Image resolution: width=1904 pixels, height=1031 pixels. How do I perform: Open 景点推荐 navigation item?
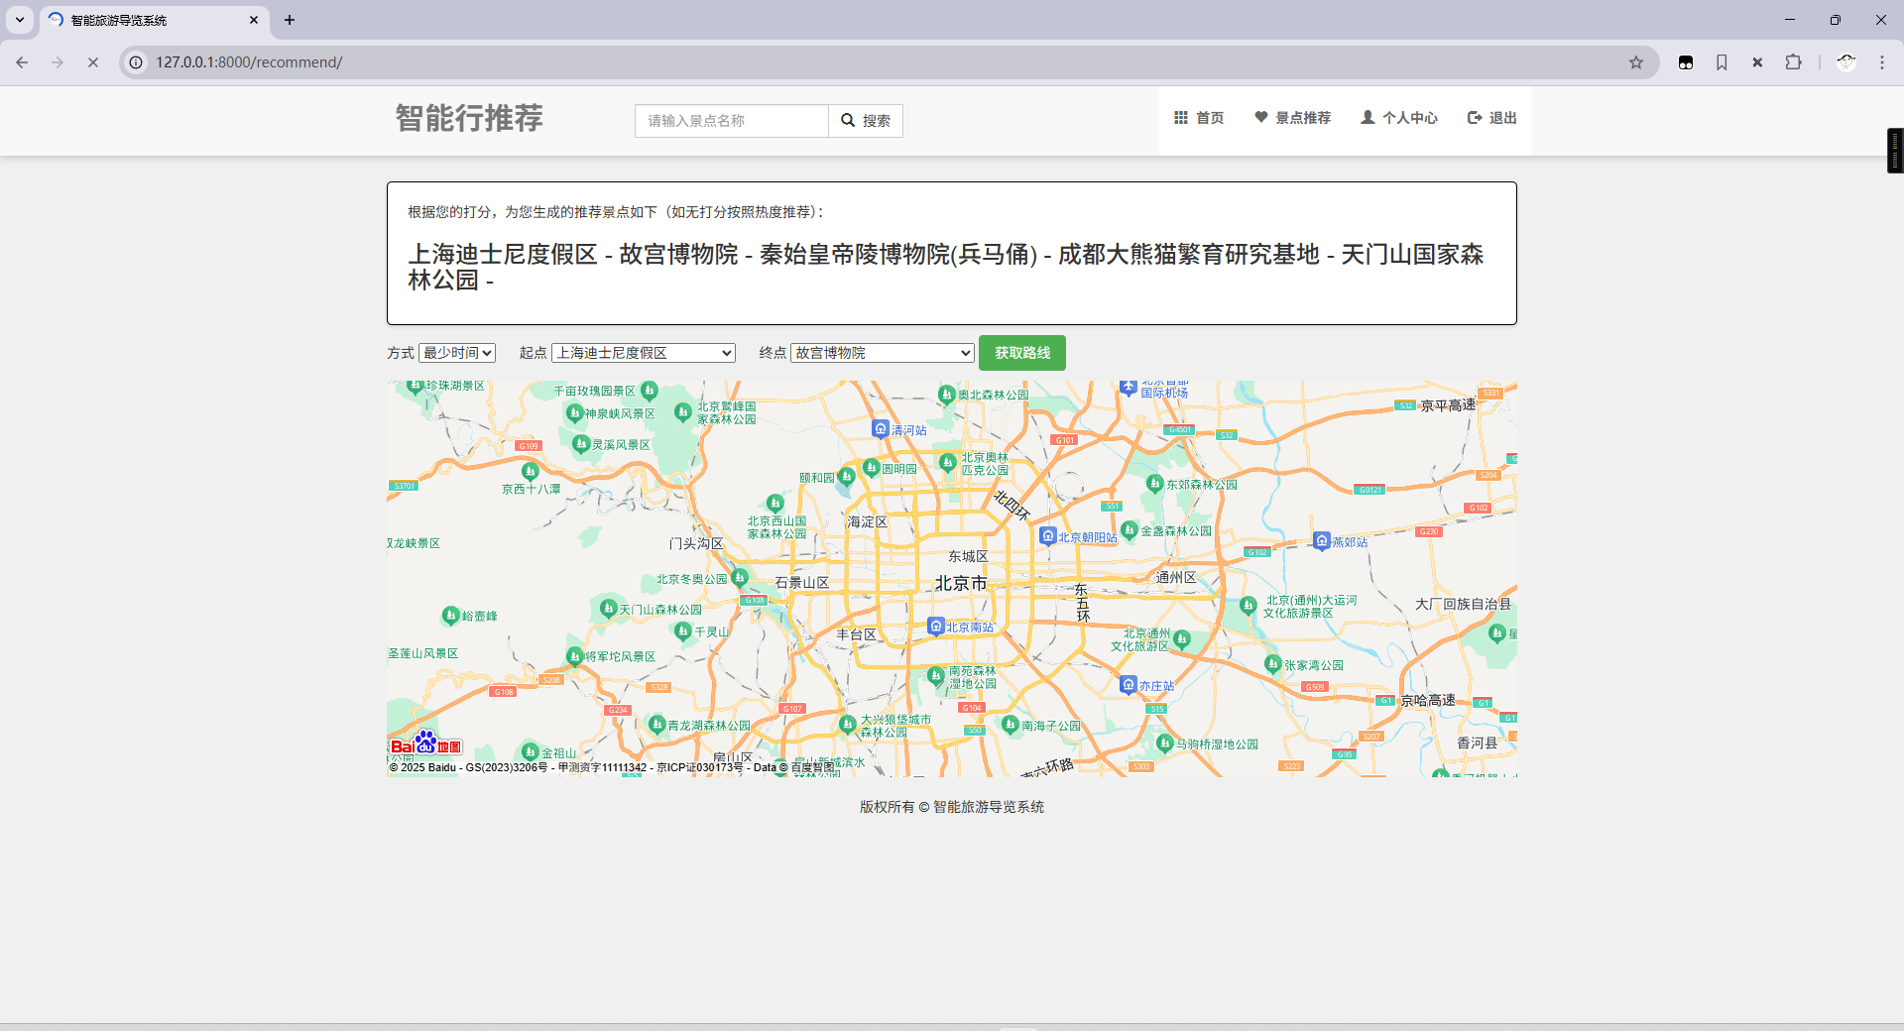tap(1293, 118)
